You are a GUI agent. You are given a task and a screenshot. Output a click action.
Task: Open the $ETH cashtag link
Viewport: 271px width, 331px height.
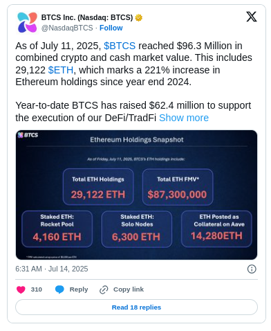point(61,70)
